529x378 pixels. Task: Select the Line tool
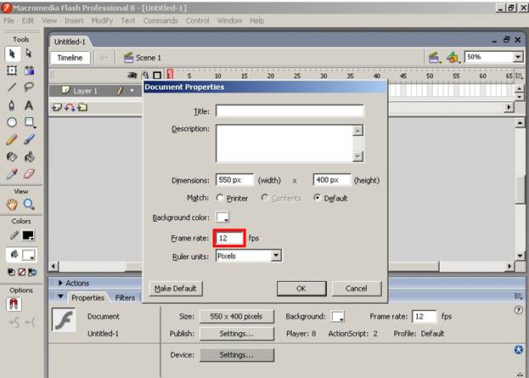[12, 87]
